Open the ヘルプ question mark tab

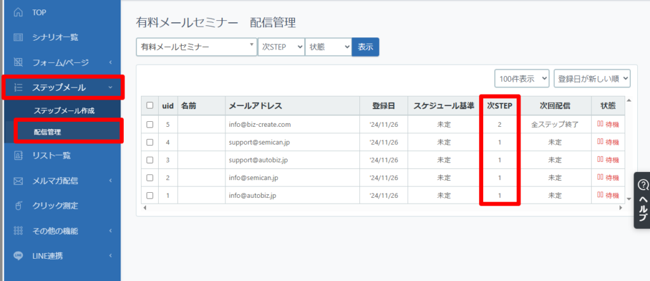coord(642,200)
